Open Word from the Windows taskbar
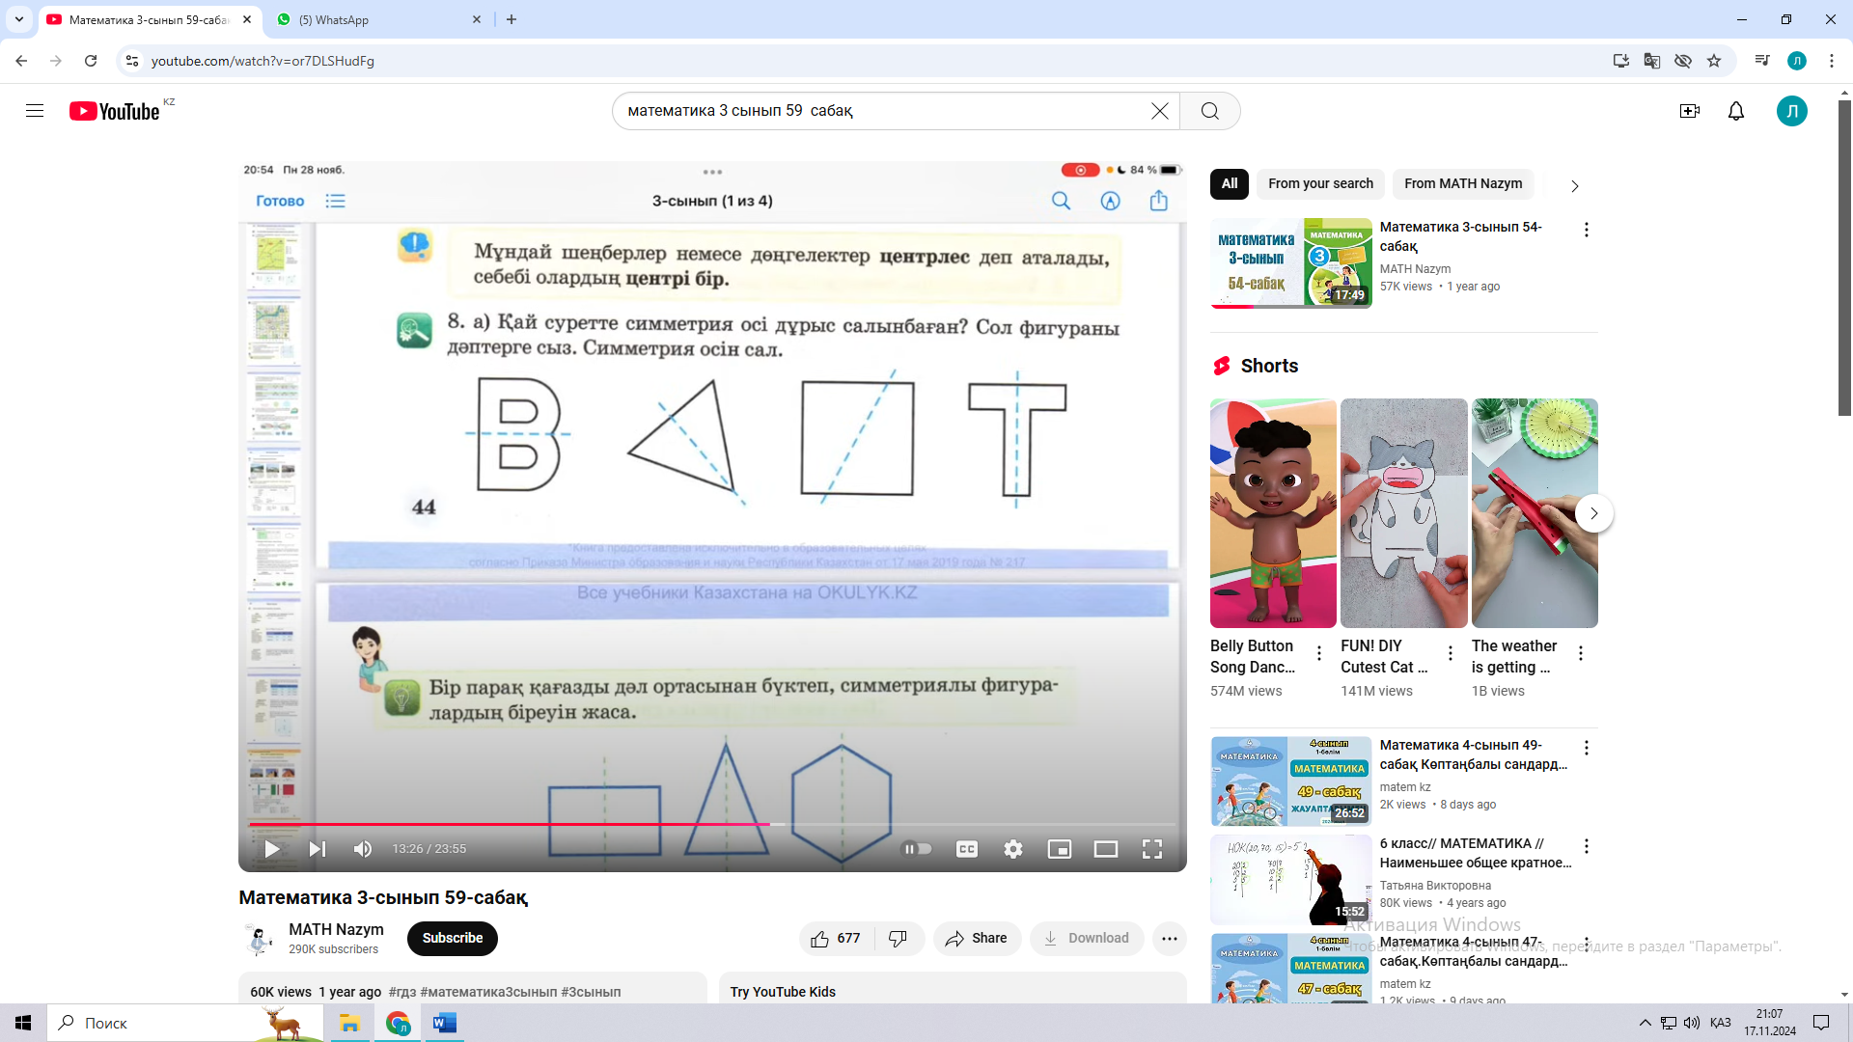This screenshot has height=1042, width=1853. pos(444,1023)
